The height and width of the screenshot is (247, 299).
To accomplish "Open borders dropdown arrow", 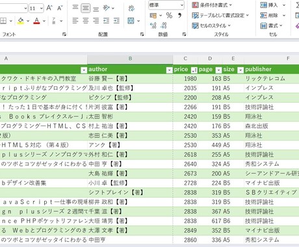I will (x=11, y=21).
